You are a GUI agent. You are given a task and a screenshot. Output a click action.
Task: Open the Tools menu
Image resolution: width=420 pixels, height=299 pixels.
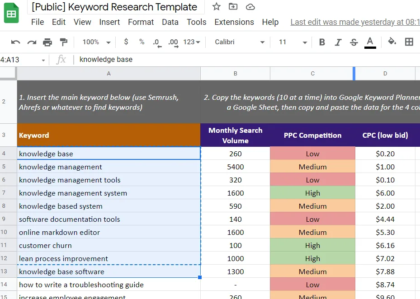[x=196, y=22]
